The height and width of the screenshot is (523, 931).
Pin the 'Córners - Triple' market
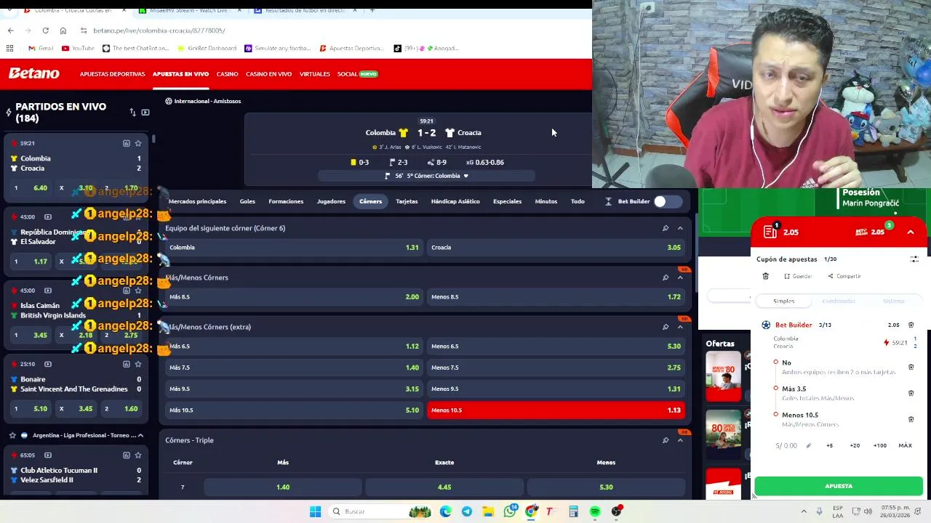coord(665,440)
